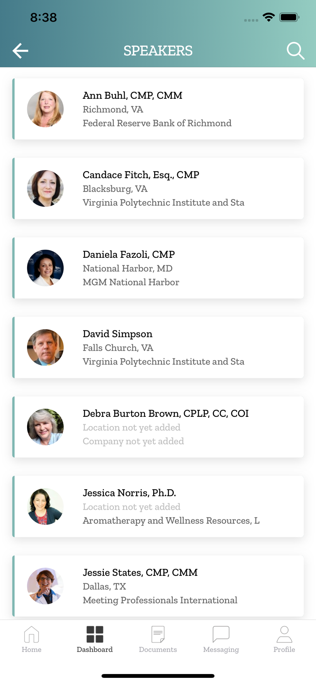Viewport: 316px width, 684px height.
Task: Select the Dashboard grid icon
Action: click(x=95, y=634)
